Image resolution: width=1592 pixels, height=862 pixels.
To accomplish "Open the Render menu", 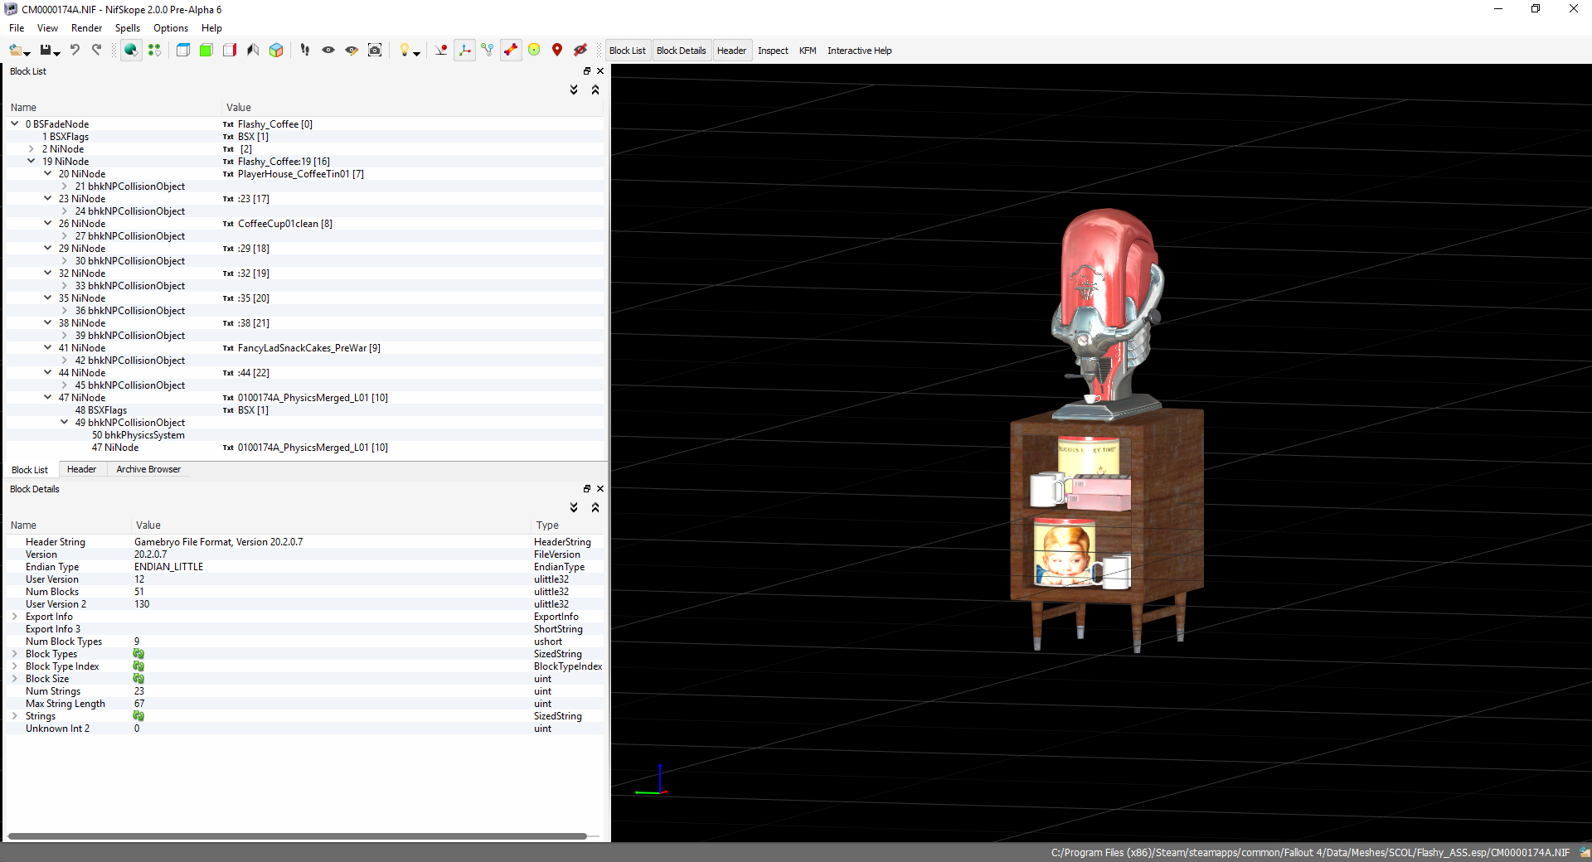I will coord(87,28).
